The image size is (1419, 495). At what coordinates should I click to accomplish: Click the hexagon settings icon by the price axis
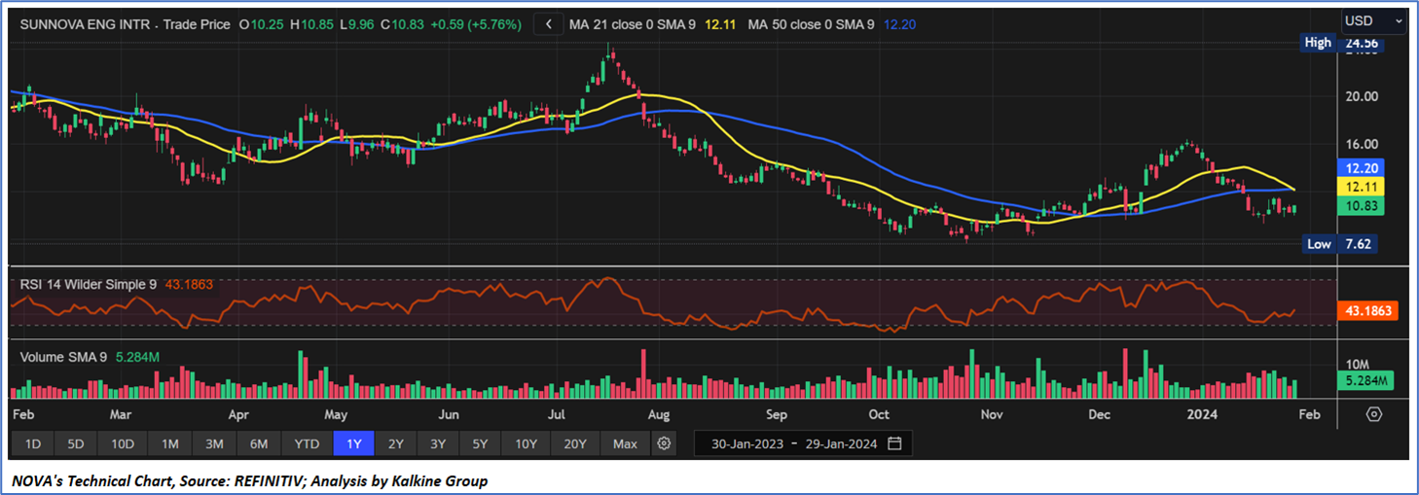(1373, 413)
